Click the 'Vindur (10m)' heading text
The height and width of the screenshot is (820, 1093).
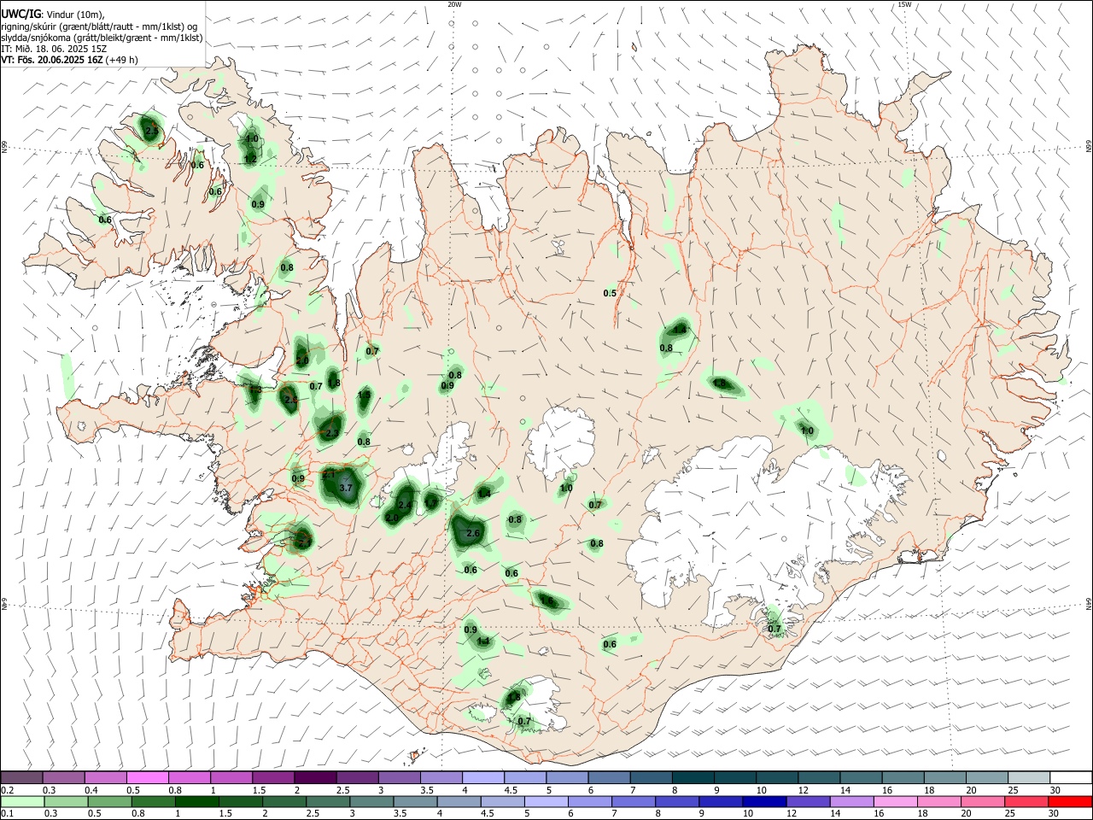coord(76,15)
